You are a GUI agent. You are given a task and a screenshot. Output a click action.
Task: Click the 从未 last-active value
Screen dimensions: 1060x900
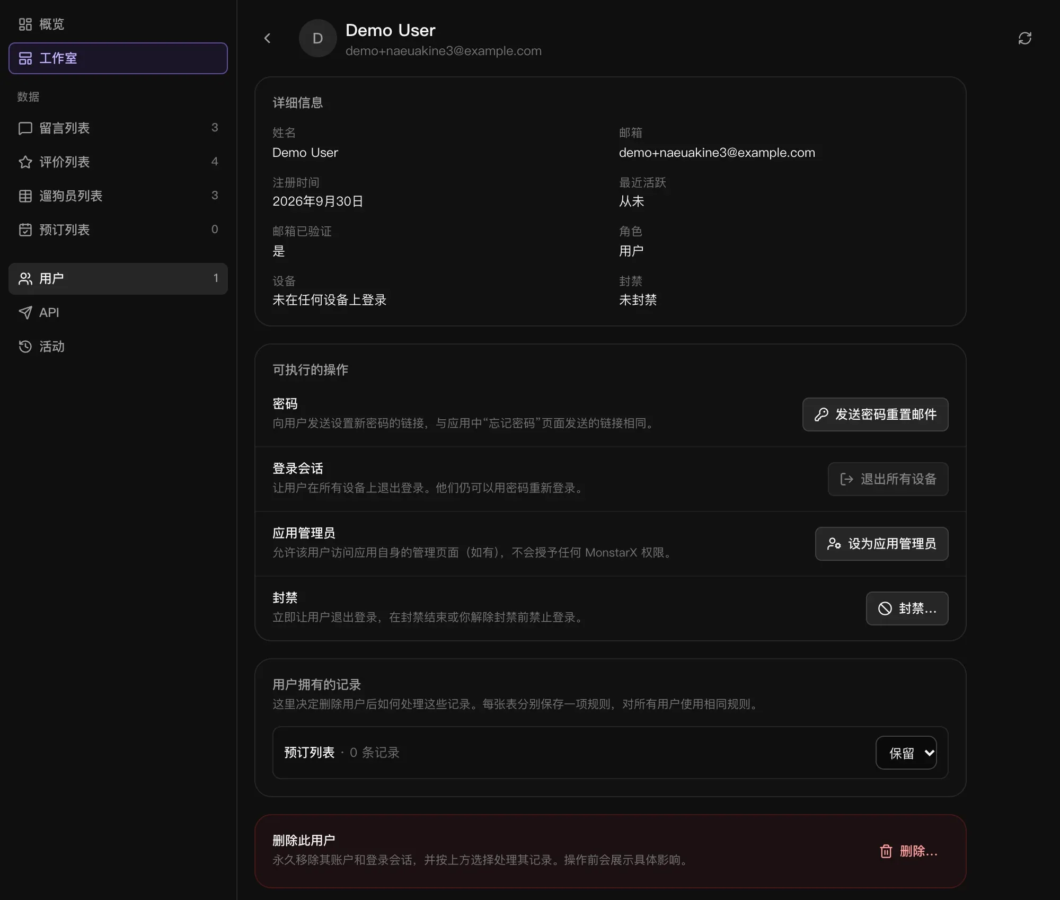tap(631, 201)
